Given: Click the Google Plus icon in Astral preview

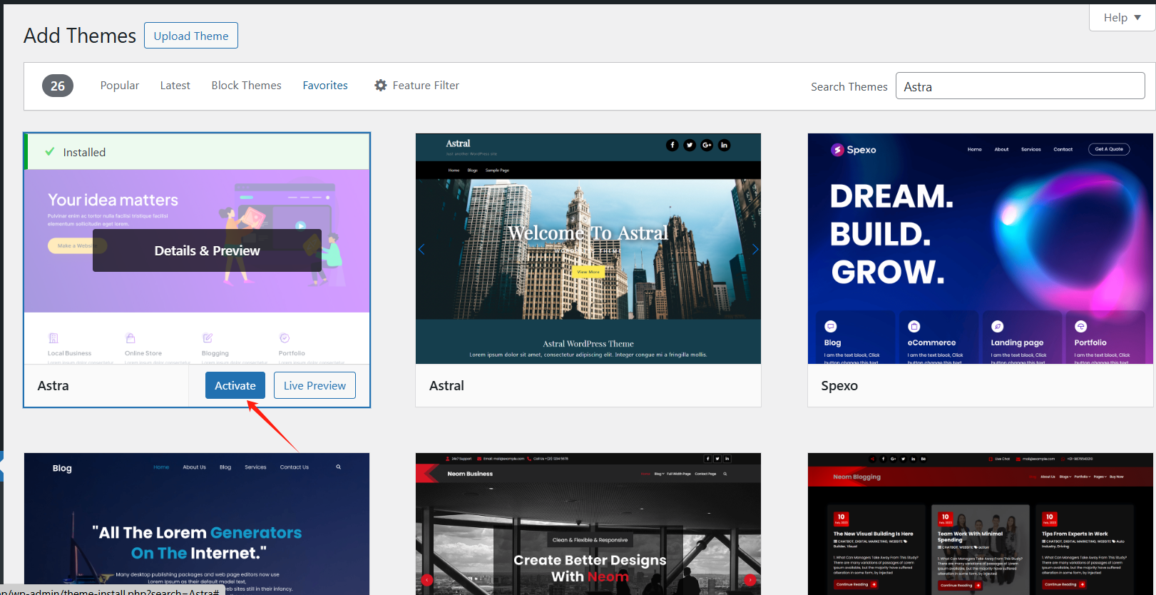Looking at the screenshot, I should (x=707, y=145).
